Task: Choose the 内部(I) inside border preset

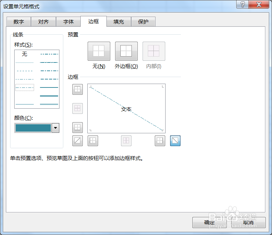Action: [154, 51]
